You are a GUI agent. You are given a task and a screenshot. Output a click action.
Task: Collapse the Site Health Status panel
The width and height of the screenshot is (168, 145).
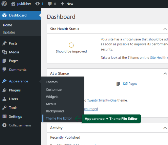click(165, 29)
